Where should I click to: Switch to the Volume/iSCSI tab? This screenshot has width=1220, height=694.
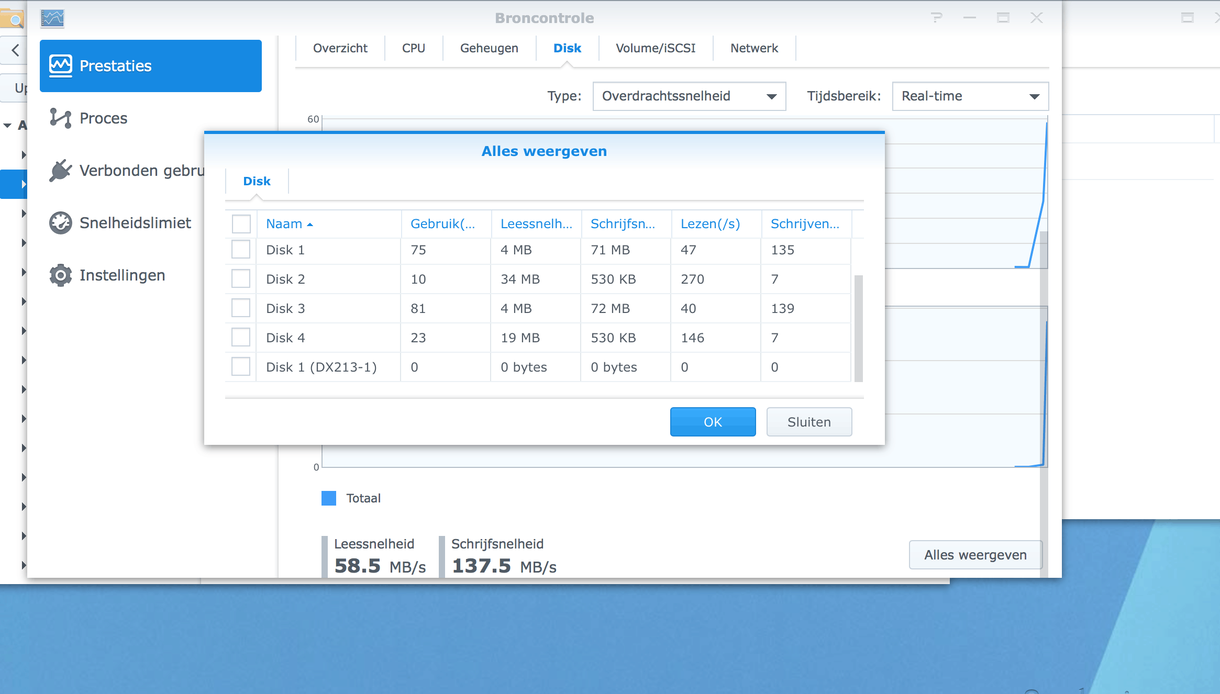pos(656,48)
